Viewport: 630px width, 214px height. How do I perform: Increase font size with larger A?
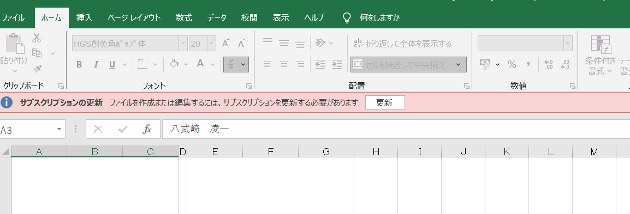226,43
